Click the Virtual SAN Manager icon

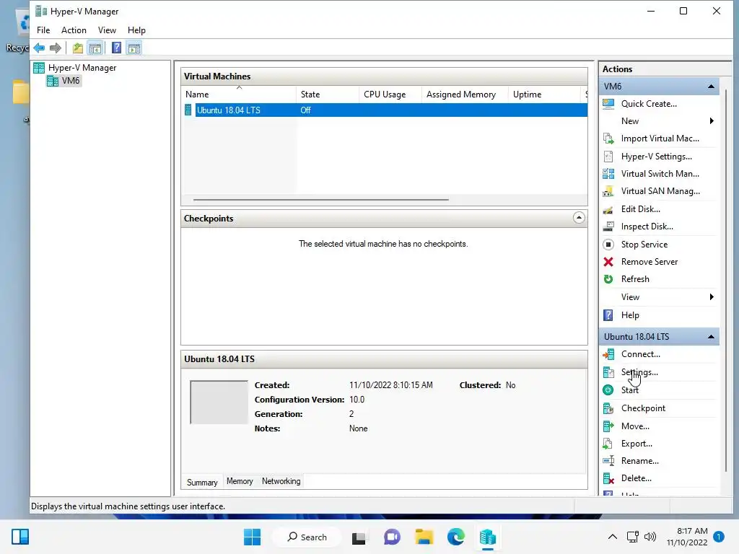[x=608, y=191]
